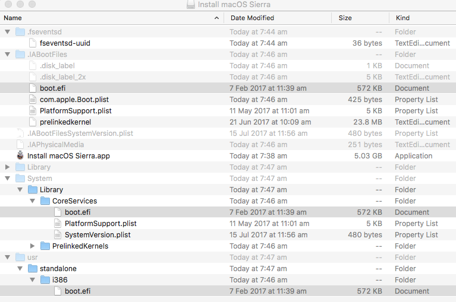The width and height of the screenshot is (456, 302).
Task: Select the com.apple.Boot.plist file name
Action: point(74,100)
